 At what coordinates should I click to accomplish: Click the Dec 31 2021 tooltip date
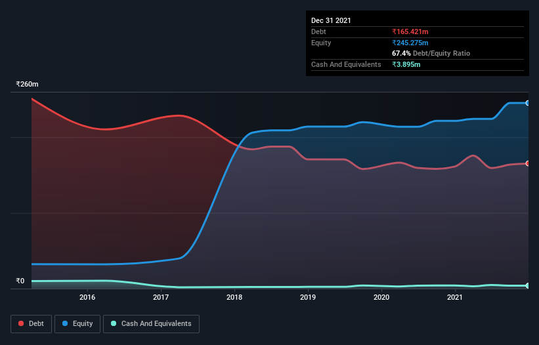pyautogui.click(x=331, y=20)
